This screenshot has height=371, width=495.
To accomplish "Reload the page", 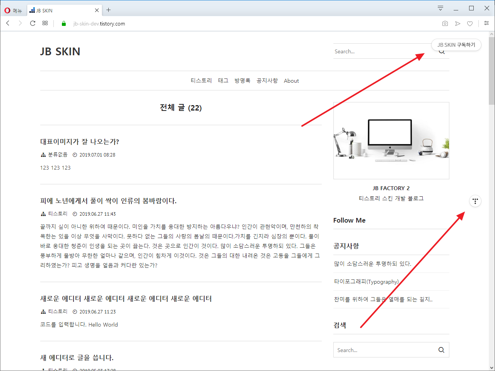I will coord(32,23).
